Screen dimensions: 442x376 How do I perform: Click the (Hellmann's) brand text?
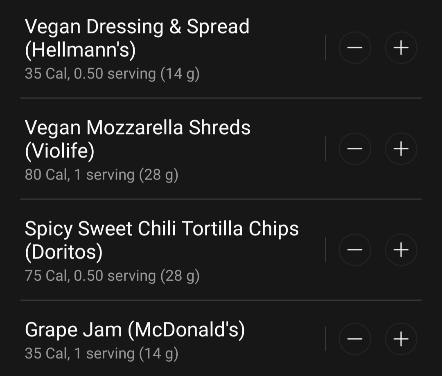(x=80, y=50)
